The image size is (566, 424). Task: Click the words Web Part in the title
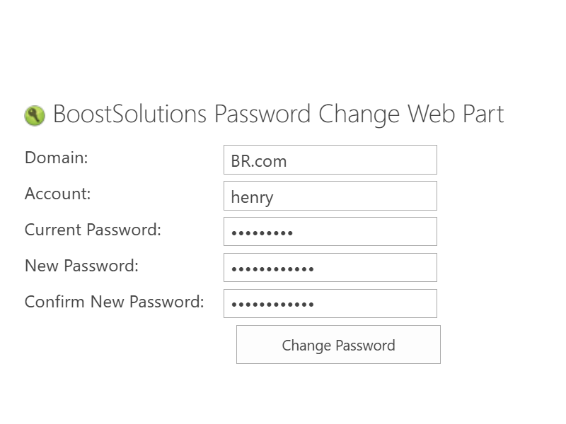(456, 114)
